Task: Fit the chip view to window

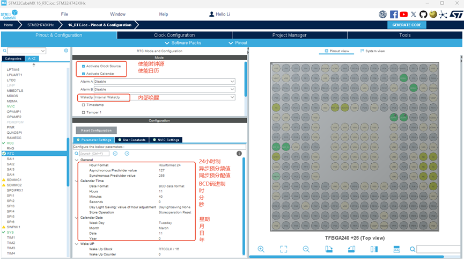Action: click(x=283, y=249)
